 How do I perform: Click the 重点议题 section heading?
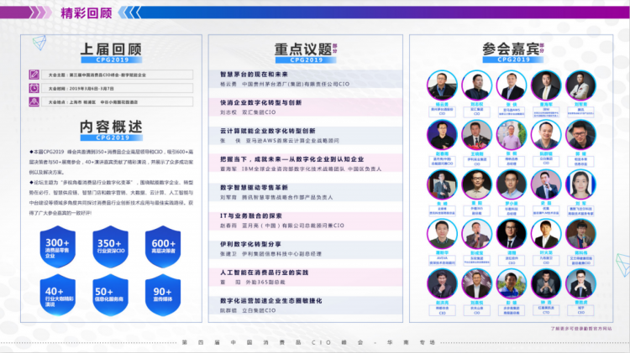pyautogui.click(x=303, y=49)
